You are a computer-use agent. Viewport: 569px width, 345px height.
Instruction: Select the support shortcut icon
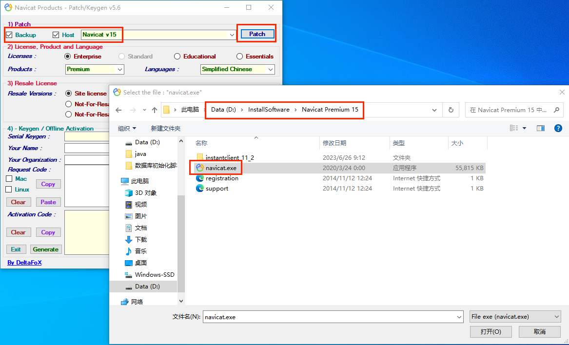[199, 188]
